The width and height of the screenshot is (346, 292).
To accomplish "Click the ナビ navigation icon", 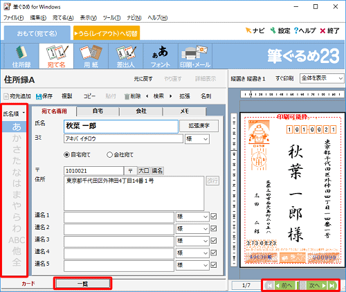I will (255, 30).
